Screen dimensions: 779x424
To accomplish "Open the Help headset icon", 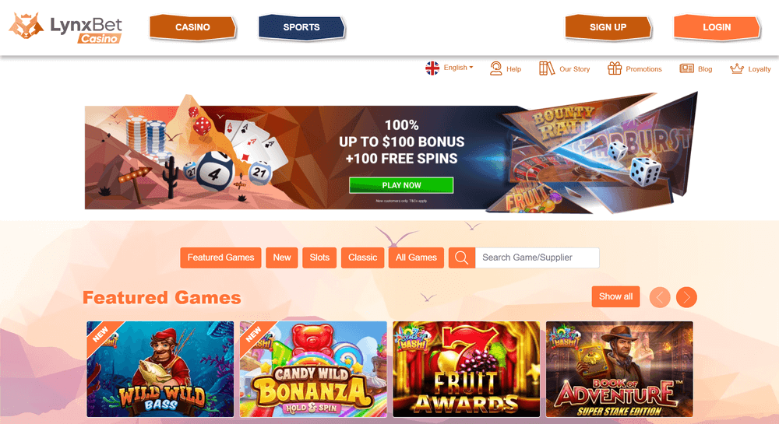I will tap(495, 68).
